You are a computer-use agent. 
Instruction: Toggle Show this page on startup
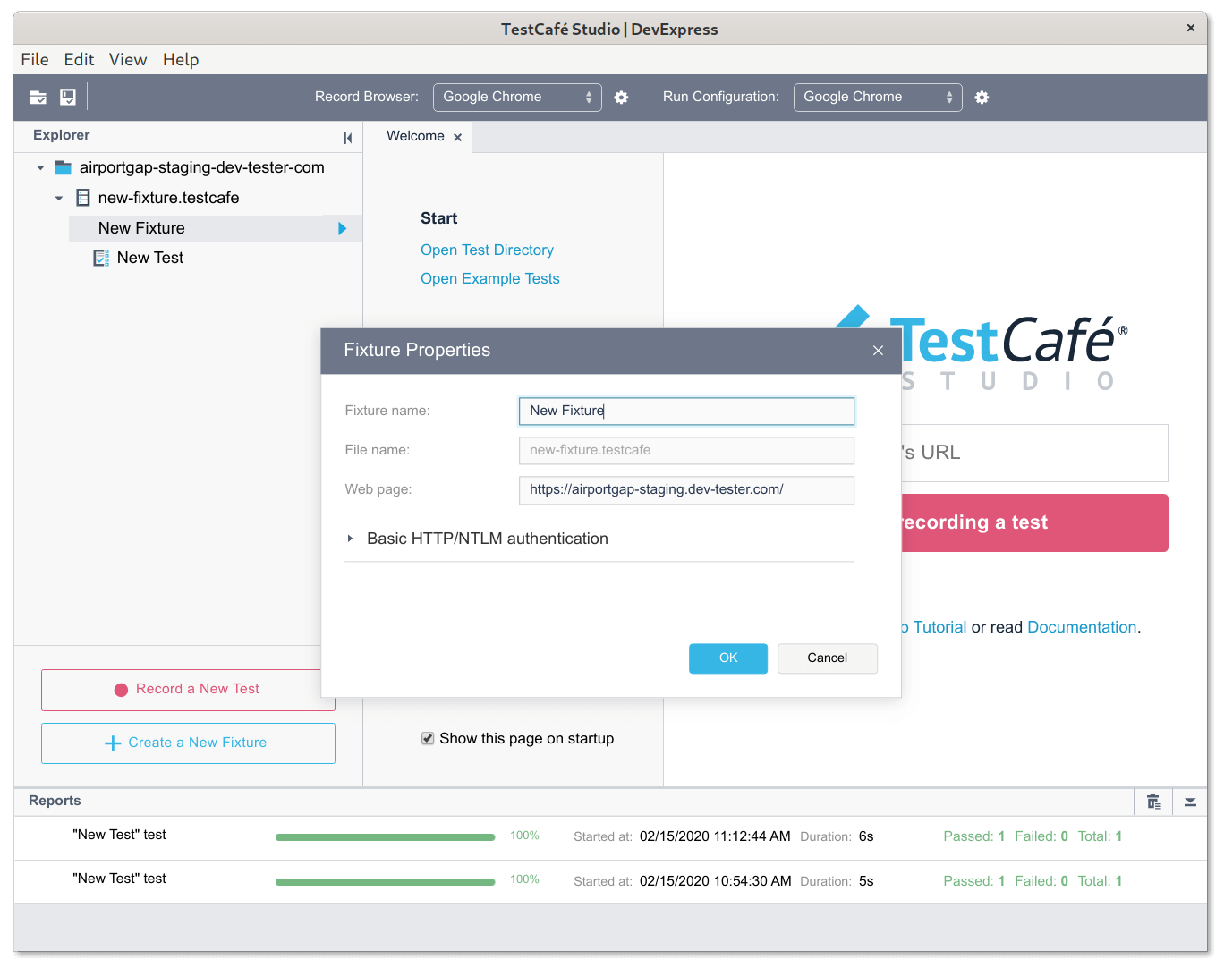pos(428,738)
